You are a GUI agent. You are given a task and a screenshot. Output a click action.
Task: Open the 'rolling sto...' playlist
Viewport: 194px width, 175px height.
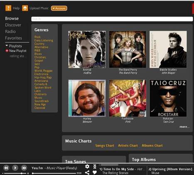[18, 56]
